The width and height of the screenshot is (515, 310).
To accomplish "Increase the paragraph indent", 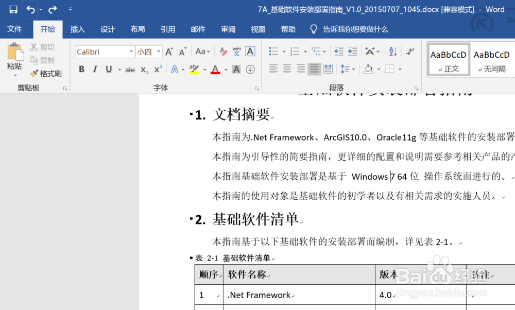I will tap(352, 51).
